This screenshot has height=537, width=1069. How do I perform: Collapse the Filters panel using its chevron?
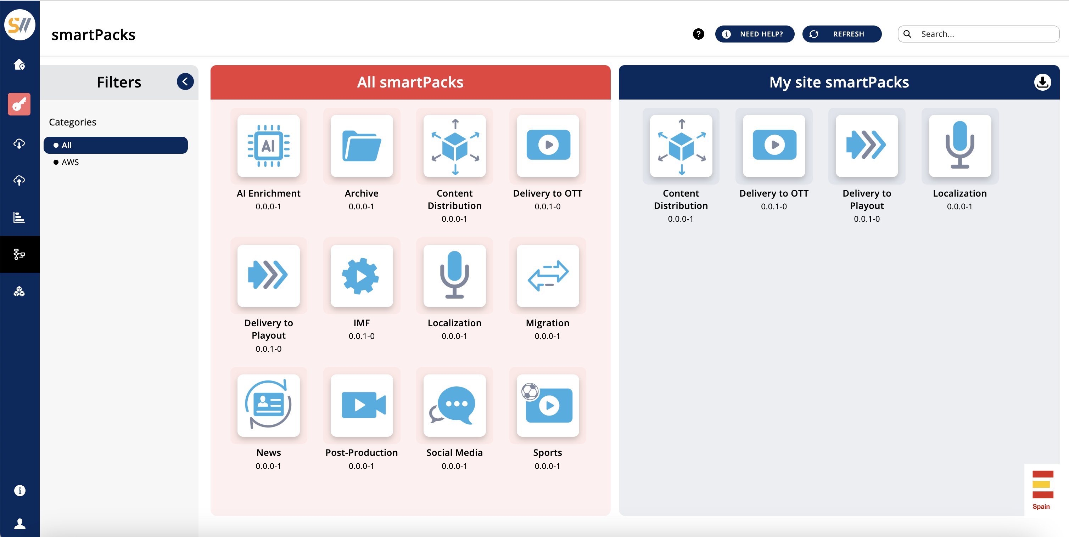coord(185,82)
